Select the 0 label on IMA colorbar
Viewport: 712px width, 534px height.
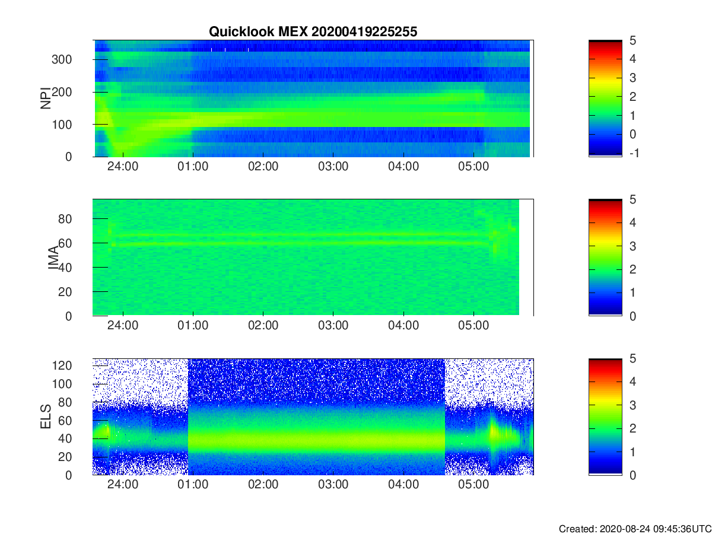click(634, 316)
